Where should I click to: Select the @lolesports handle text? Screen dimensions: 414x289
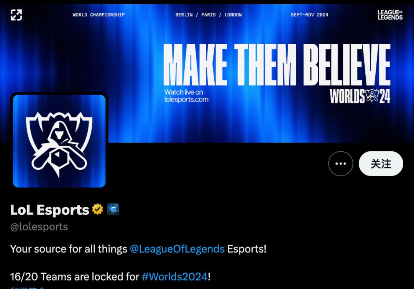coord(39,227)
